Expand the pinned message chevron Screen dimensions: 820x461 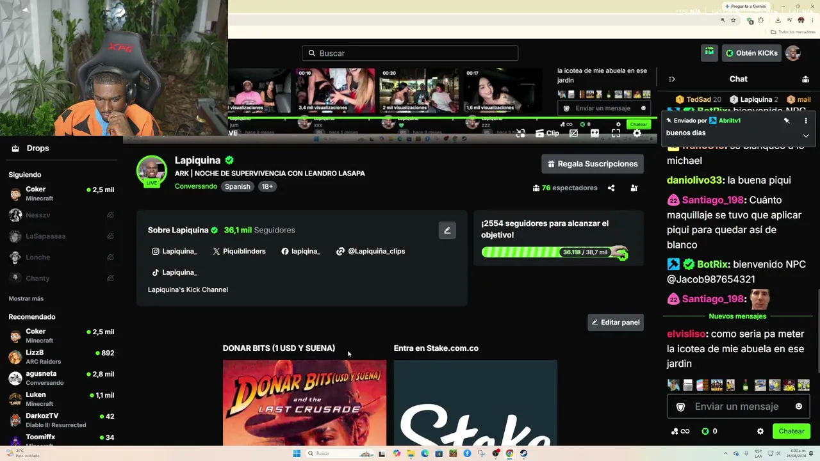[x=806, y=136]
